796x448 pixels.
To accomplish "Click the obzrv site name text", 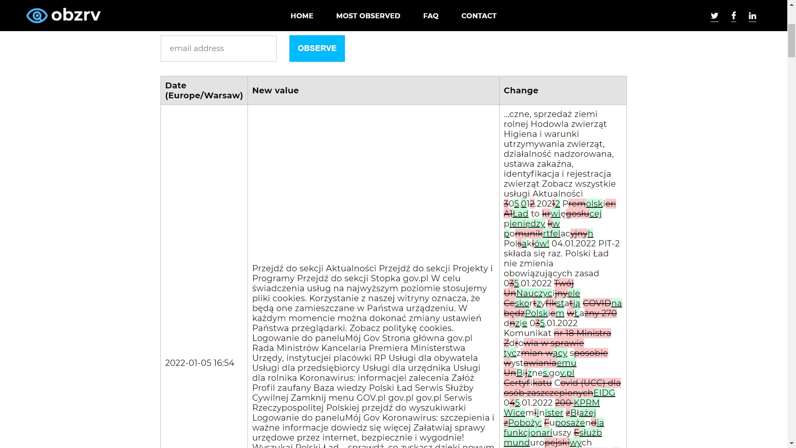I will click(x=76, y=16).
